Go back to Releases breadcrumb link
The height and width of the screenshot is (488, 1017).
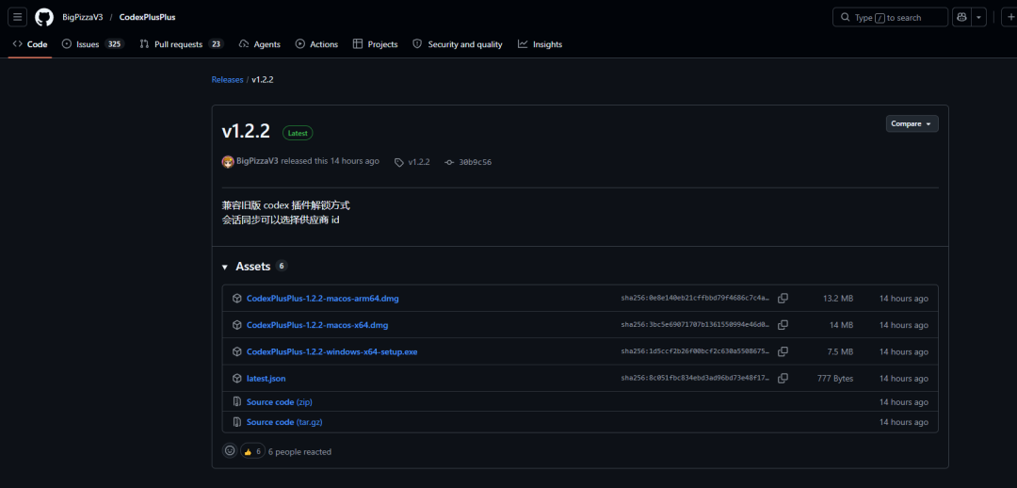(227, 80)
